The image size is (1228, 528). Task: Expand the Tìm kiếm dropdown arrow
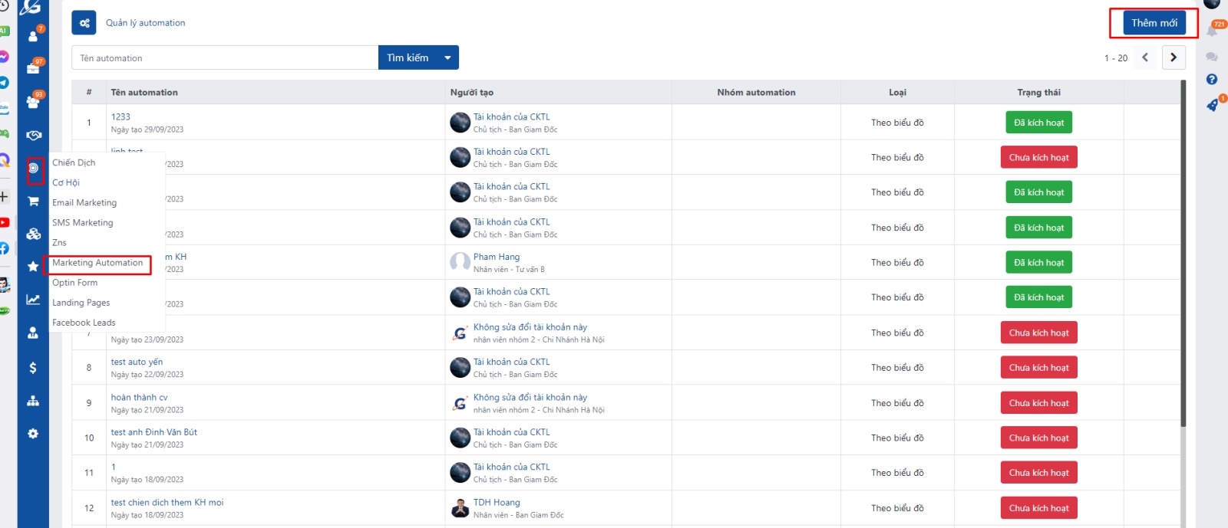[447, 57]
